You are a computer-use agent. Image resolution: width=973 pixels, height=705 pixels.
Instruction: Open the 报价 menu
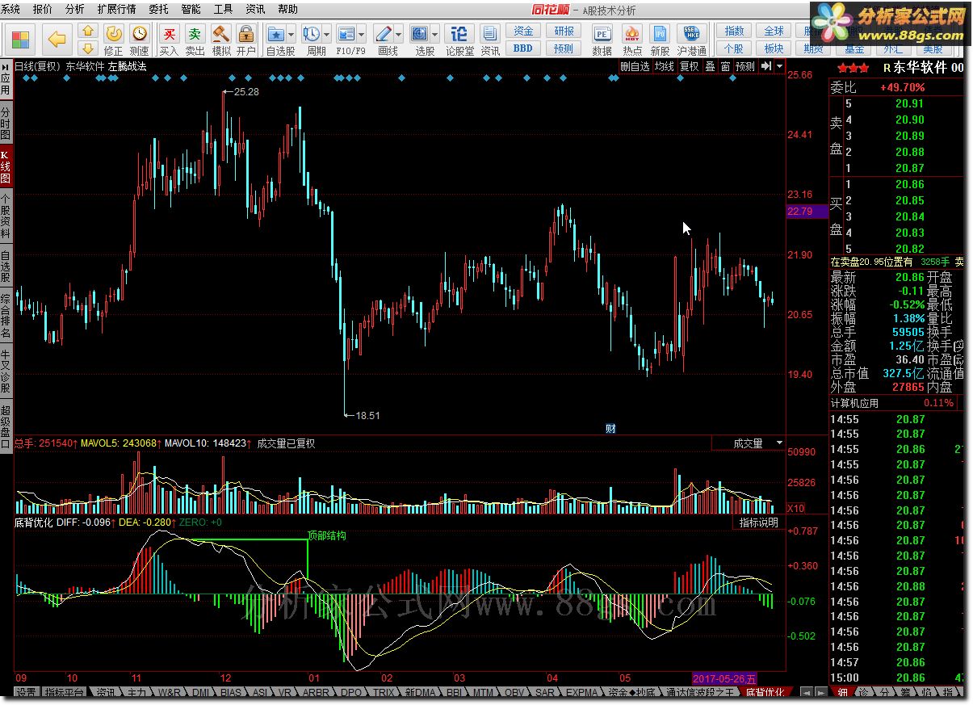43,10
